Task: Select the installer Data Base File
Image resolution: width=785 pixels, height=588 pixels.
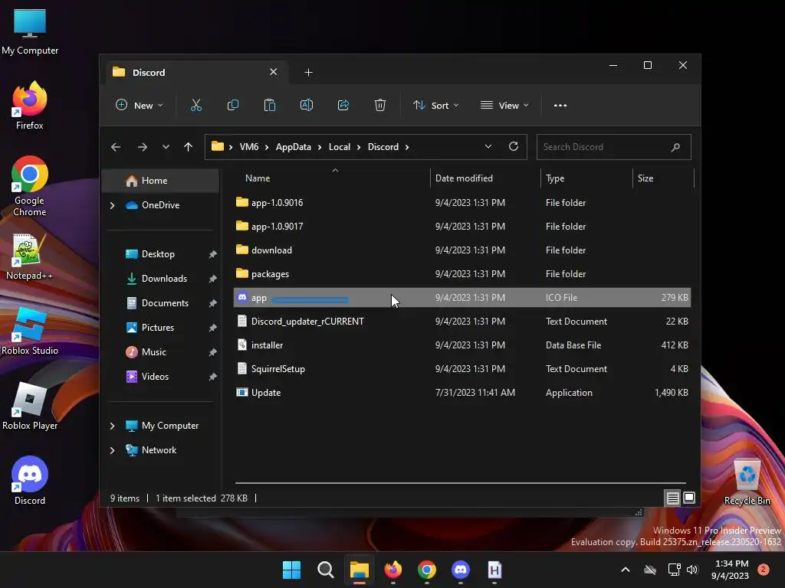Action: (x=462, y=345)
